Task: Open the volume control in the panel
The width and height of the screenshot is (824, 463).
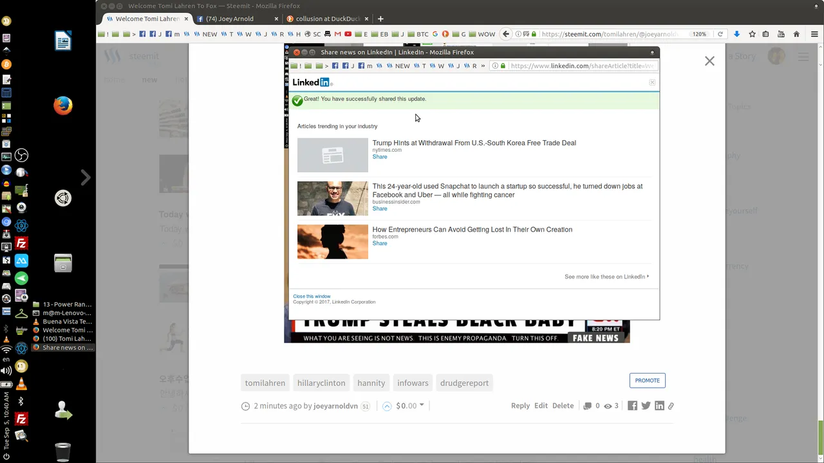Action: (6, 370)
